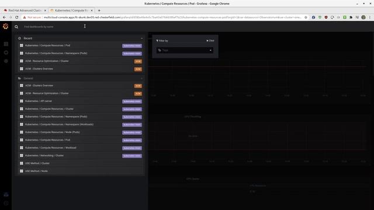Open the Configuration gear icon in the sidebar
Screen dimensions: 374x210
click(6, 61)
